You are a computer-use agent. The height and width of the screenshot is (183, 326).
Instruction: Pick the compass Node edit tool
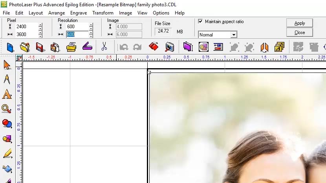click(x=7, y=80)
